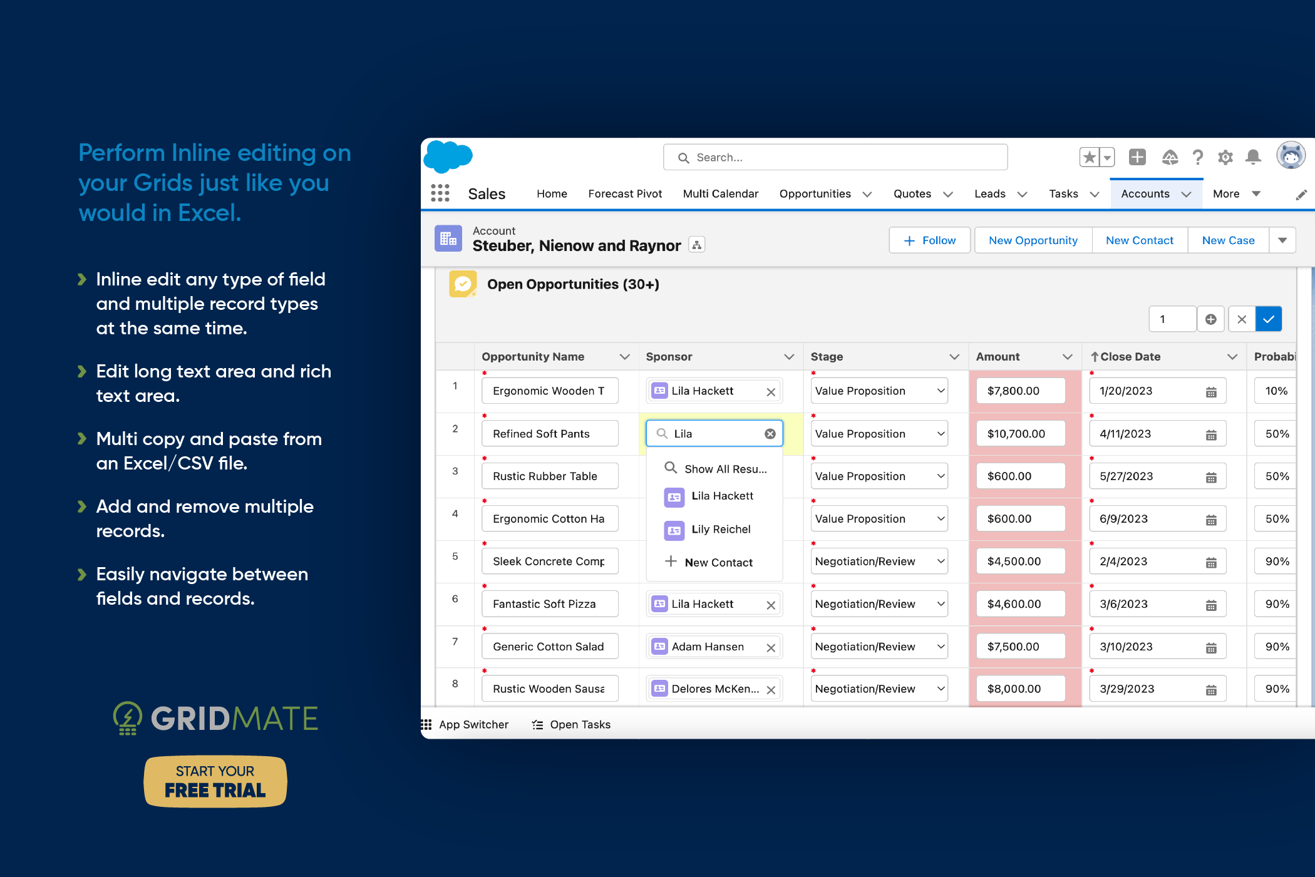Cancel edits with the X button

(x=1241, y=319)
